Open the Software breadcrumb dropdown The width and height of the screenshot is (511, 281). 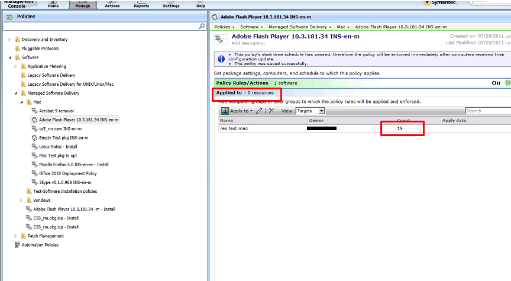(x=251, y=27)
